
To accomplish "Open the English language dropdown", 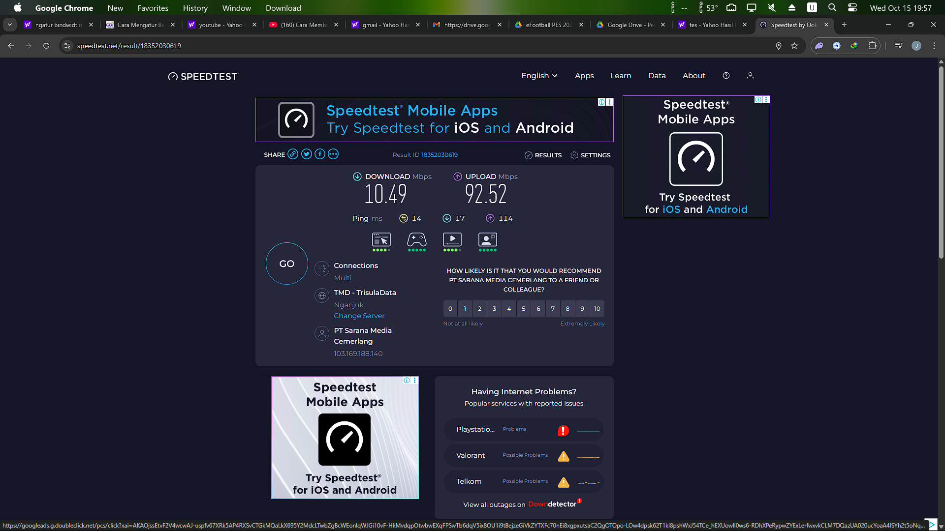I will click(x=539, y=76).
